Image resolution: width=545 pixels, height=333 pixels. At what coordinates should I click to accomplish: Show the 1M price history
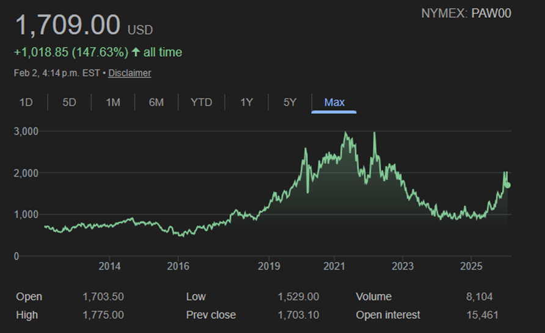pos(112,102)
